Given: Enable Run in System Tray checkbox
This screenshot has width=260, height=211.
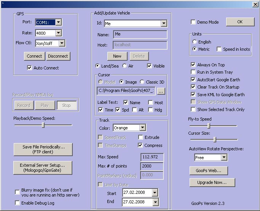Looking at the screenshot, I should point(193,72).
